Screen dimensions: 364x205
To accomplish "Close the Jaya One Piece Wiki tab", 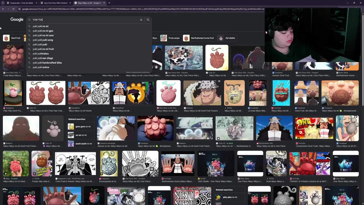I will (70, 3).
